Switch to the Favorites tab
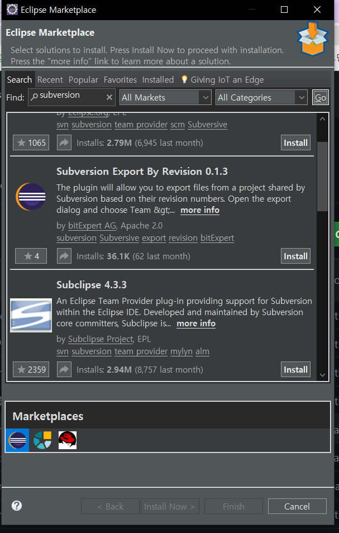Screen dimensions: 339x533 tap(120, 79)
